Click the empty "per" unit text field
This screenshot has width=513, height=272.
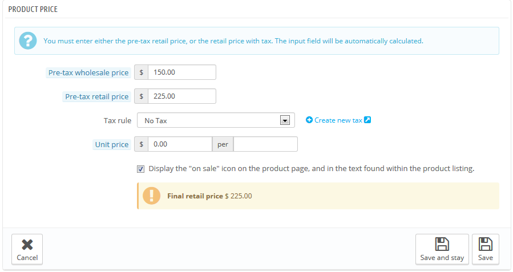tap(265, 144)
